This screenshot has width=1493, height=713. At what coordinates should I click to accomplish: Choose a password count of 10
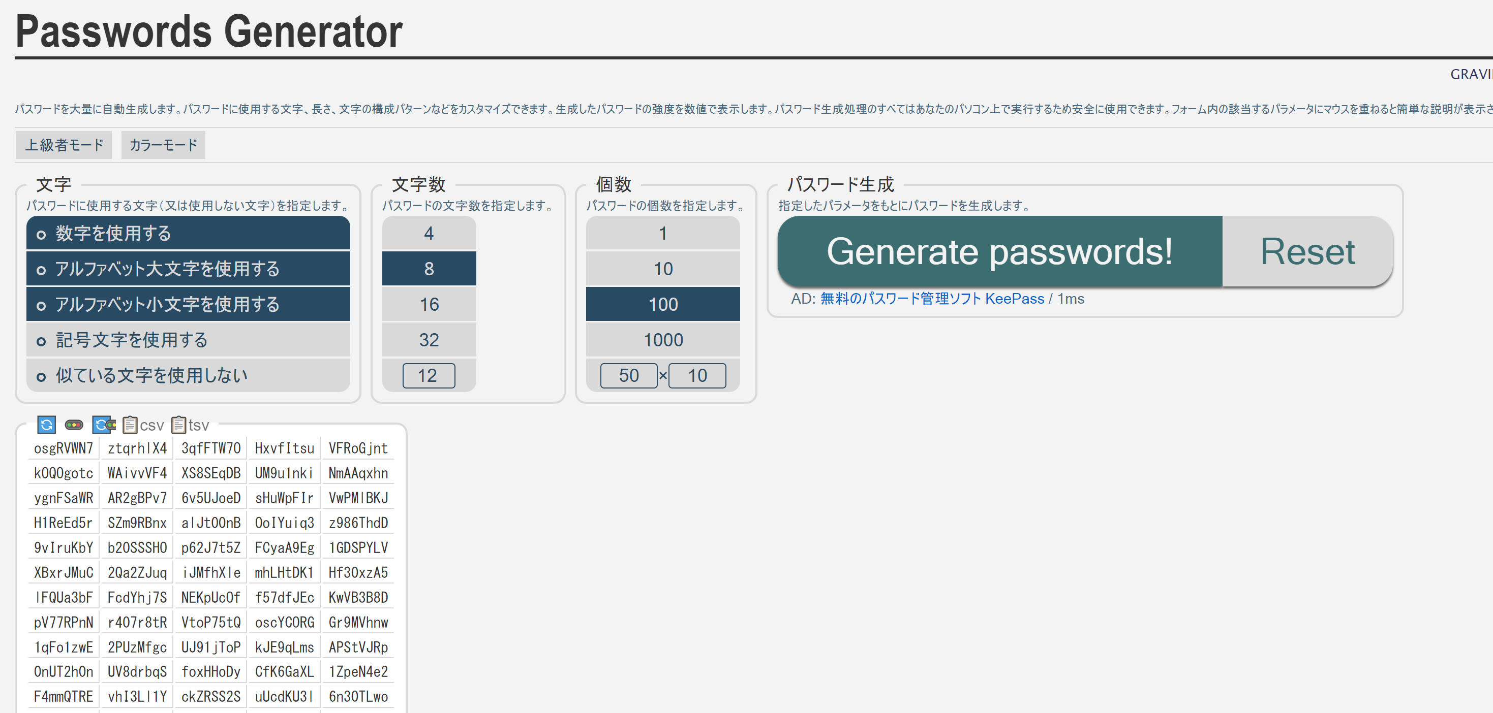point(662,269)
